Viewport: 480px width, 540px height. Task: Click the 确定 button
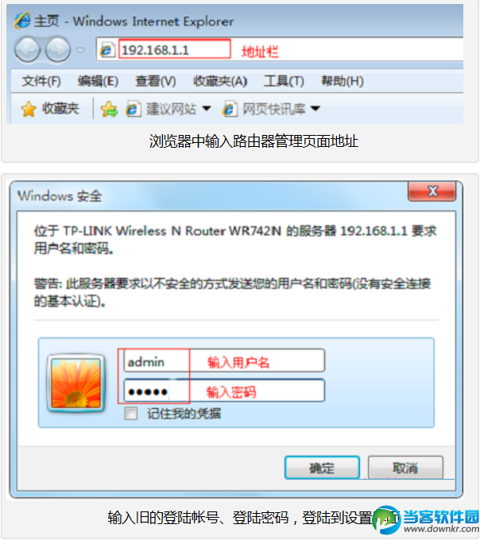pos(322,468)
